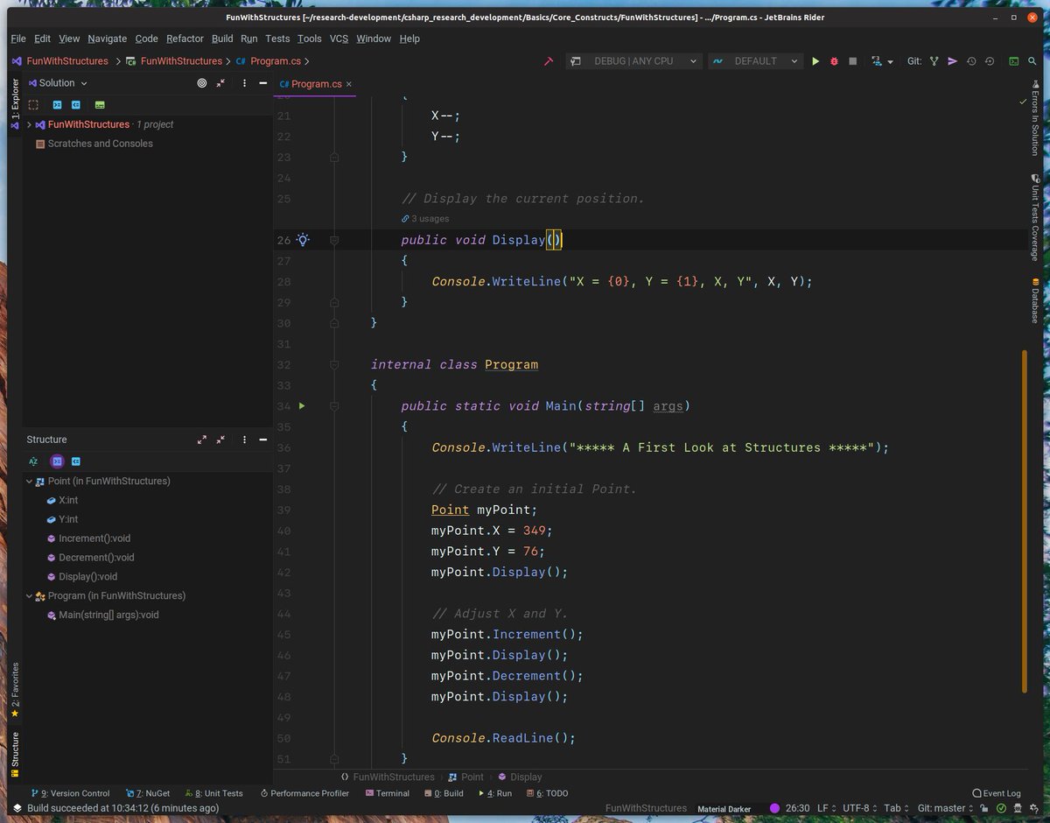Viewport: 1050px width, 823px height.
Task: Toggle autoscroll to source in the Structure panel
Action: tap(57, 461)
